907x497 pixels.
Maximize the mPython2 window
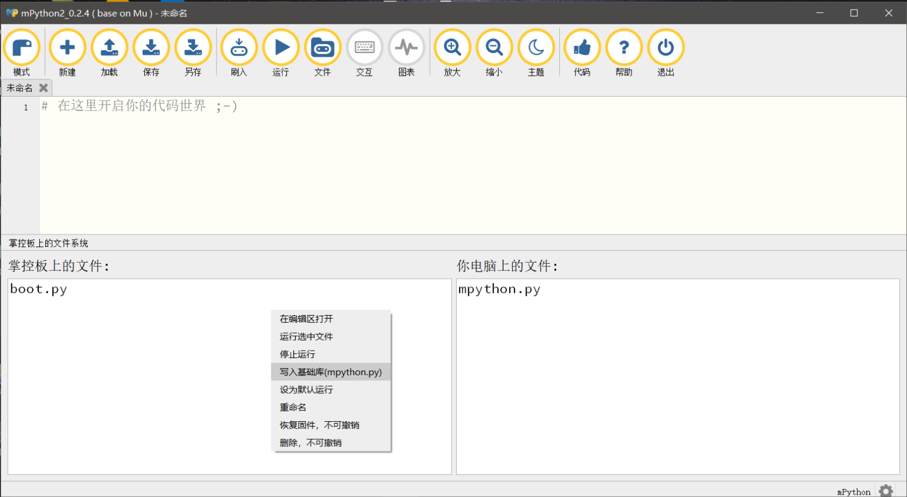(x=854, y=13)
